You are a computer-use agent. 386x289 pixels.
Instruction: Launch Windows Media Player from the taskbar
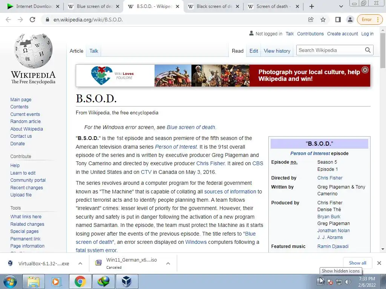[x=57, y=281]
